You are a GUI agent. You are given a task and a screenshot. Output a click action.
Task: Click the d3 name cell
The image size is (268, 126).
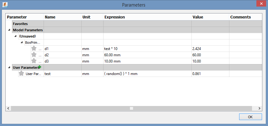click(x=62, y=61)
